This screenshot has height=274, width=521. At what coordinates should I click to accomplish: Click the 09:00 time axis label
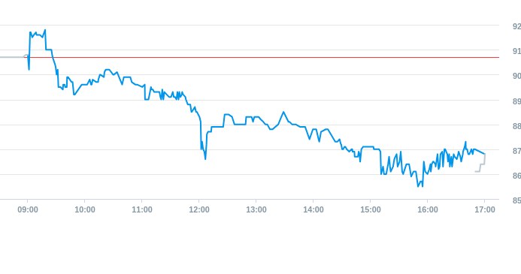28,209
